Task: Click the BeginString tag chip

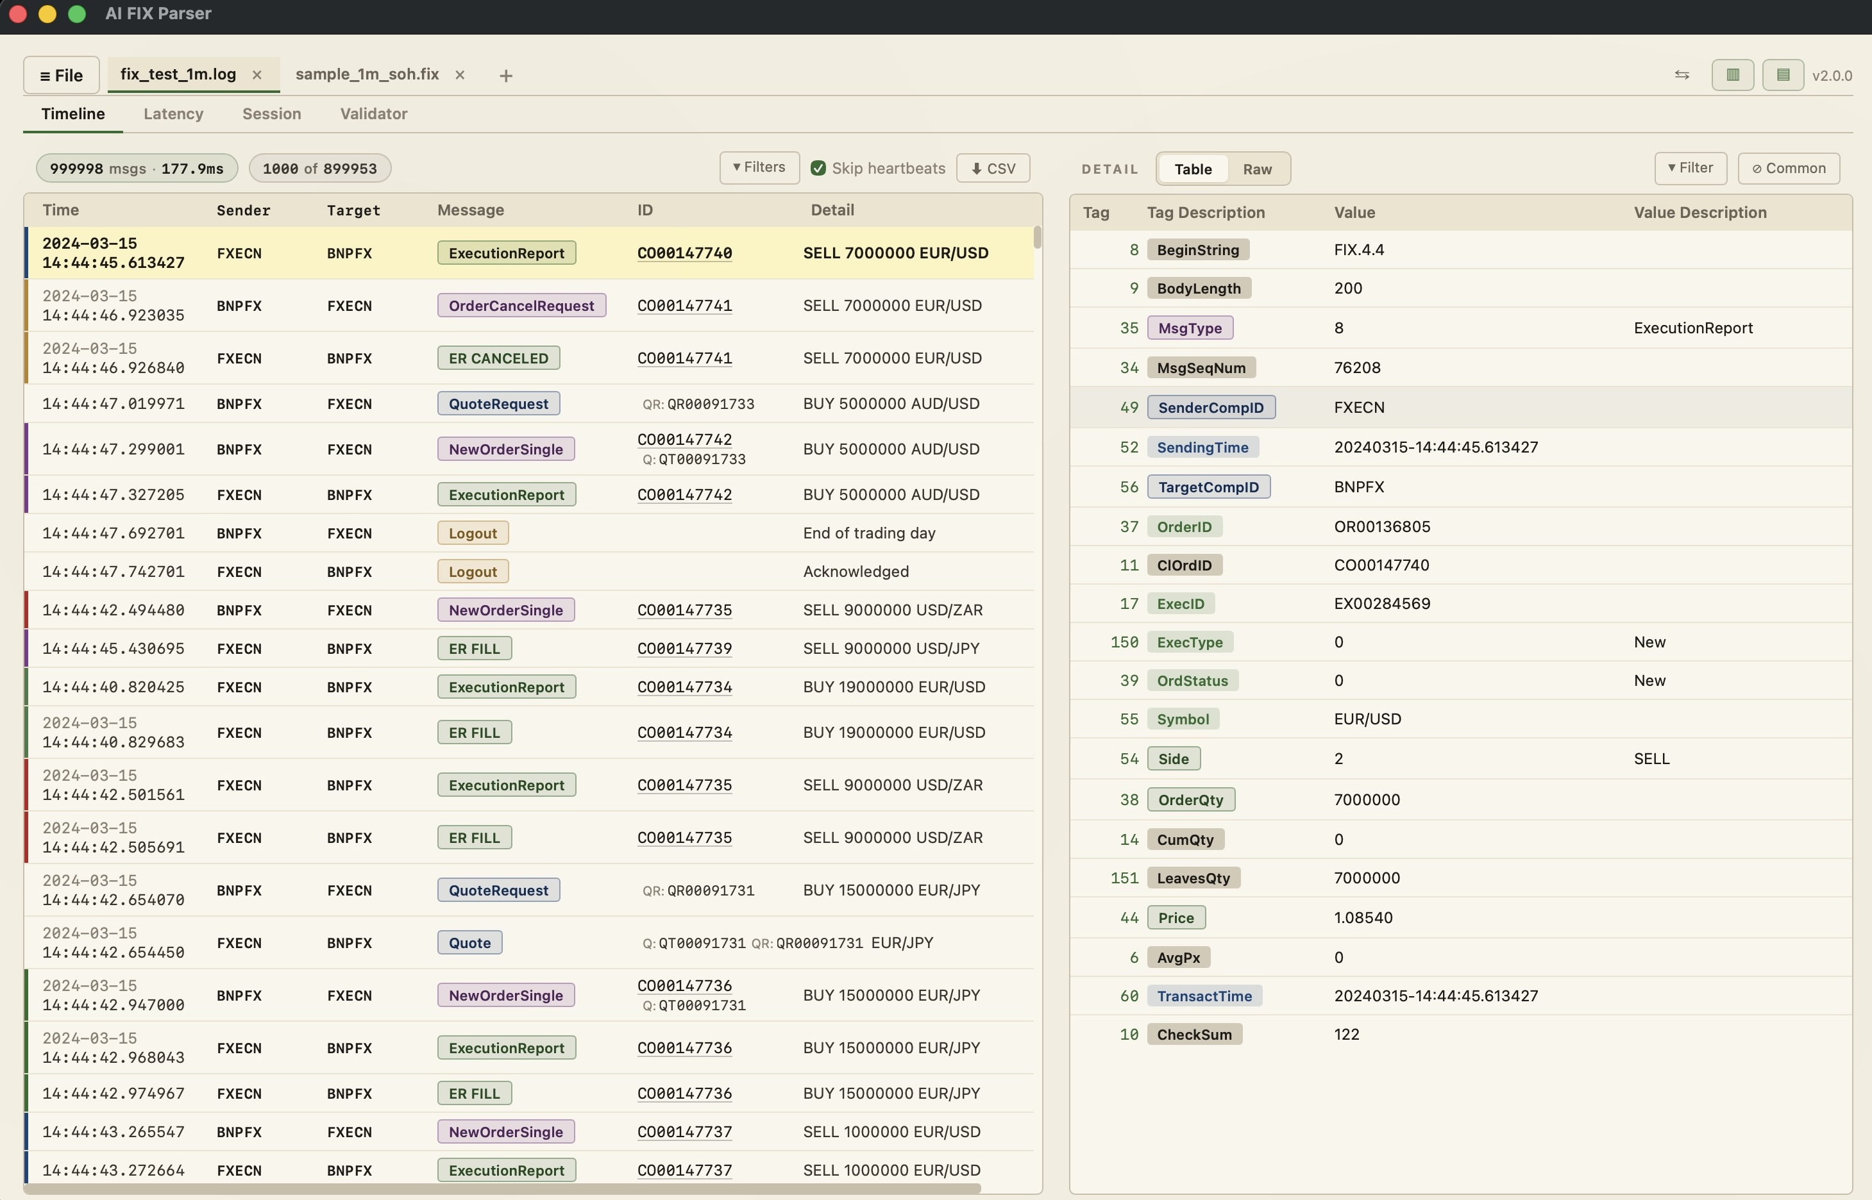Action: click(1198, 249)
